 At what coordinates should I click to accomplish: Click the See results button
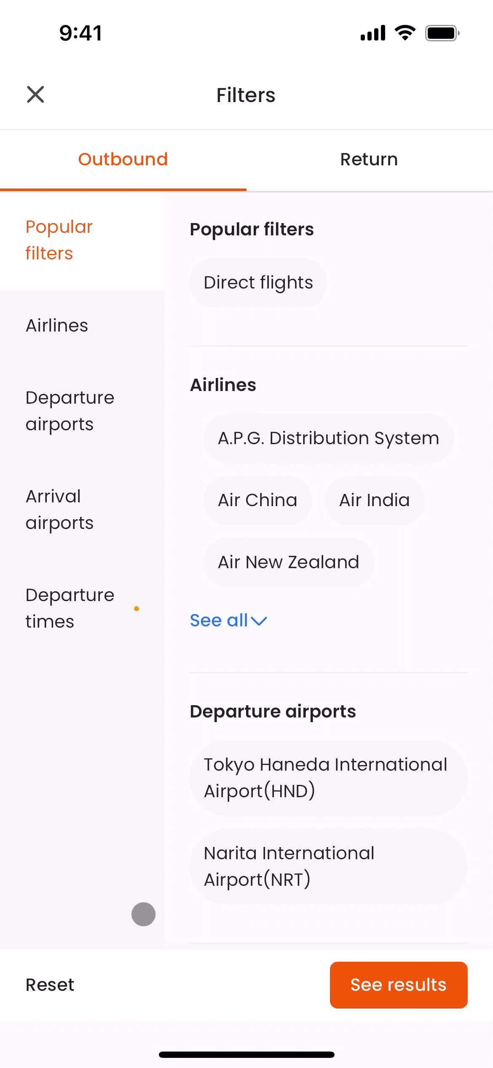[x=399, y=985]
